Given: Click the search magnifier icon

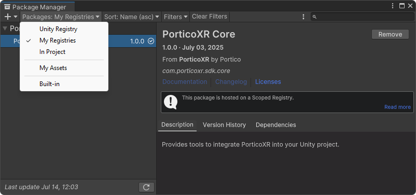Looking at the screenshot, I should 315,17.
